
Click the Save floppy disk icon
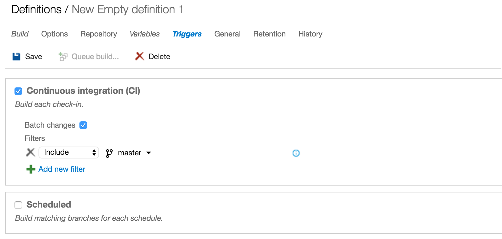(x=16, y=57)
